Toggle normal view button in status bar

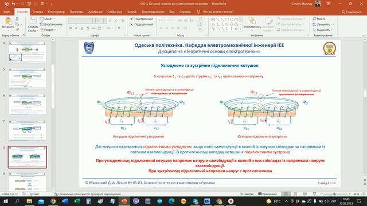[x=286, y=194]
